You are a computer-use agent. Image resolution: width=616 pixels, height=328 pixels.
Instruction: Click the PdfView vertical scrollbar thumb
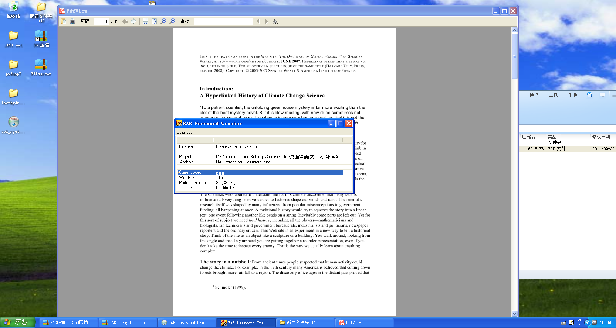(x=514, y=56)
